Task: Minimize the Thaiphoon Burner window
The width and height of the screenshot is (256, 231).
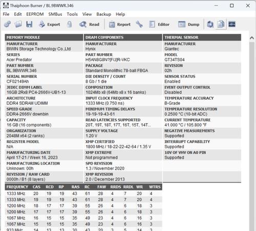Action: point(216,6)
